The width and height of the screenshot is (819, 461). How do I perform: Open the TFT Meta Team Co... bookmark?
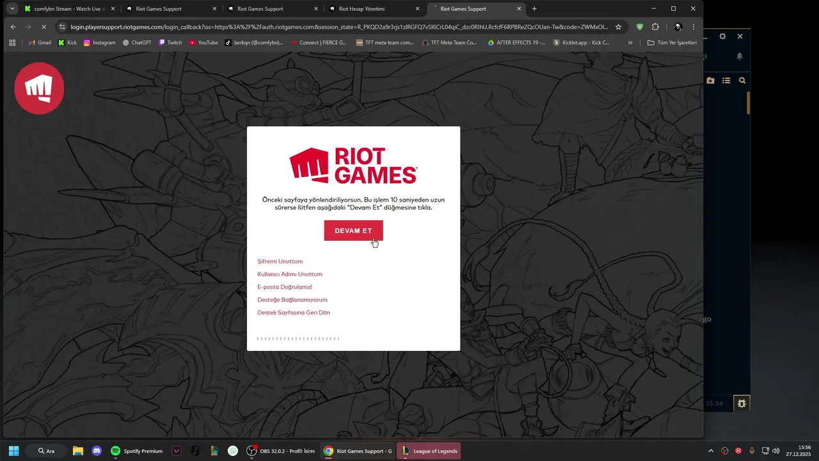(450, 43)
